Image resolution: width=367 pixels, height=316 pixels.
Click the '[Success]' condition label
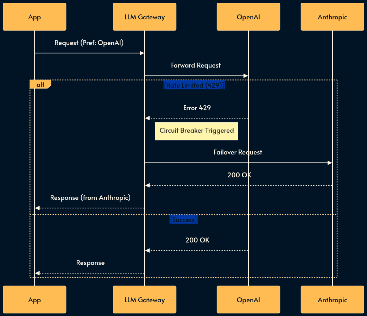click(184, 220)
